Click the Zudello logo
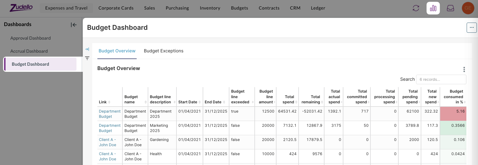478x165 pixels. pyautogui.click(x=21, y=8)
